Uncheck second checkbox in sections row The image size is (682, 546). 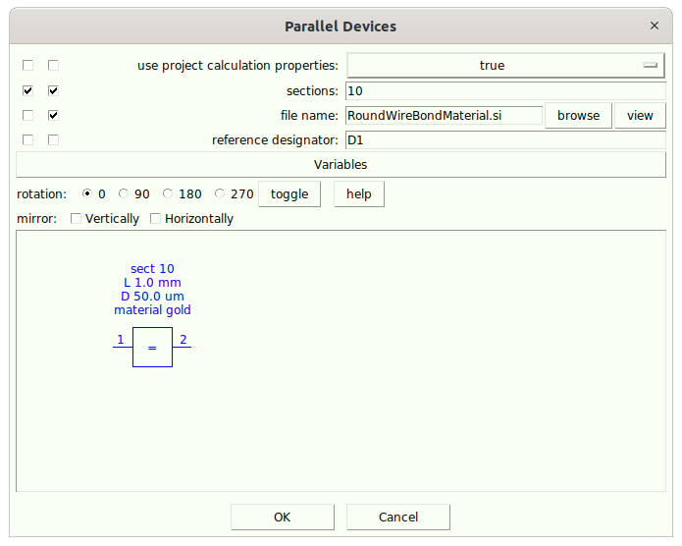[x=53, y=90]
